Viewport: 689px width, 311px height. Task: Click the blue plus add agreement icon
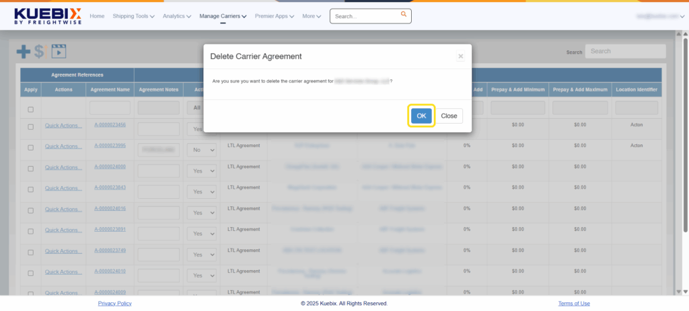click(24, 51)
